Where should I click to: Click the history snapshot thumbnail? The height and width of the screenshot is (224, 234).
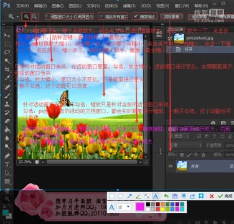click(179, 38)
